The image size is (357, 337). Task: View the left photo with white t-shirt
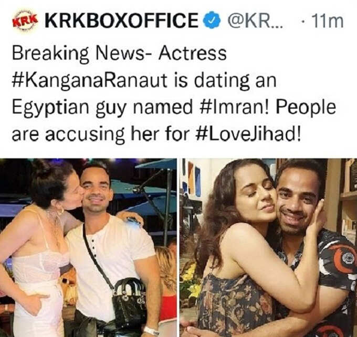[x=88, y=247]
